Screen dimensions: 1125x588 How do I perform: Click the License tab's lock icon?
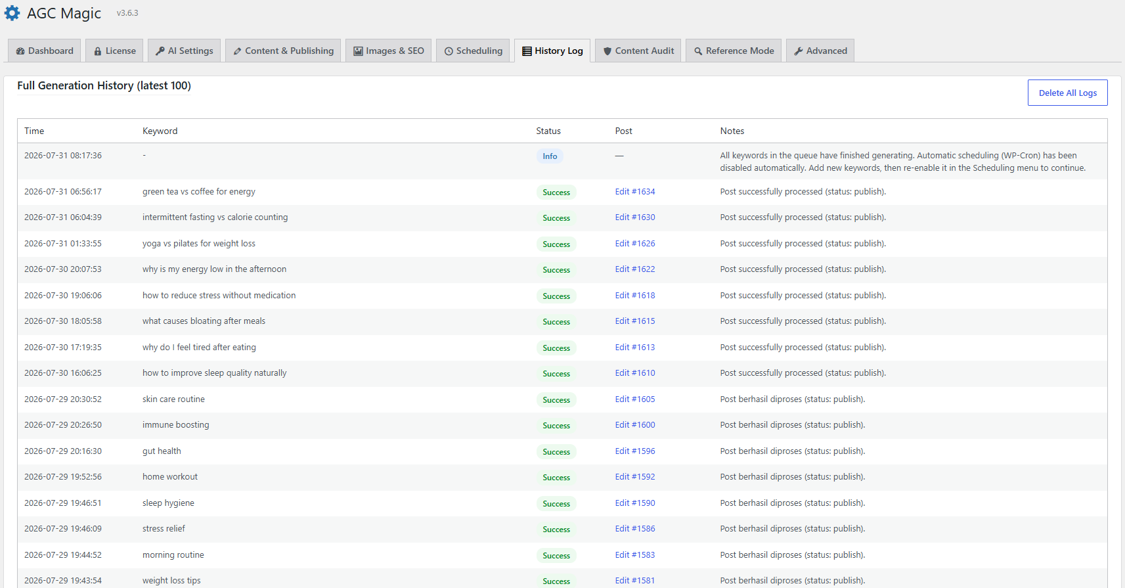[98, 51]
